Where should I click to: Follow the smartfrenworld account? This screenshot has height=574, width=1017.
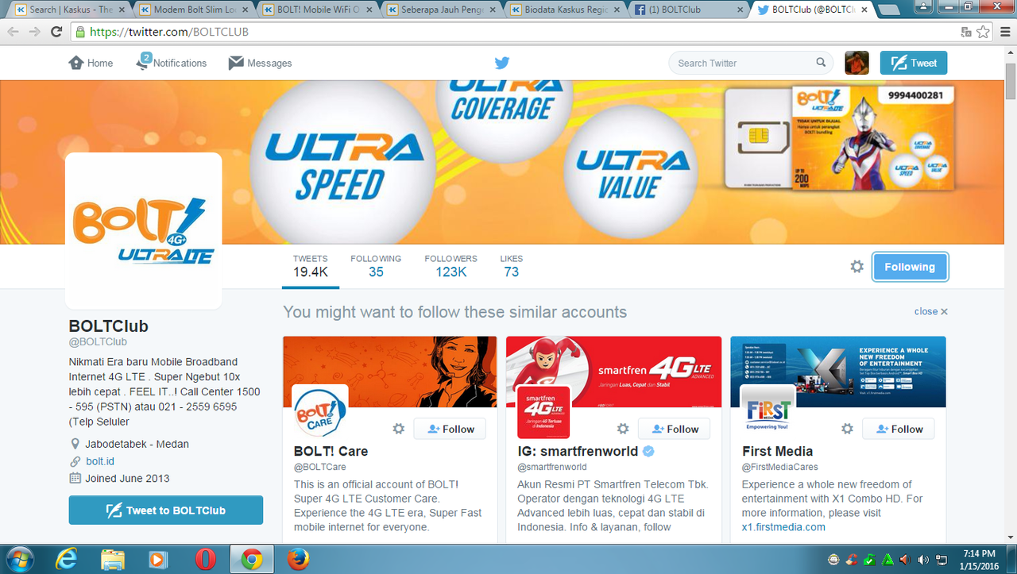coord(674,429)
